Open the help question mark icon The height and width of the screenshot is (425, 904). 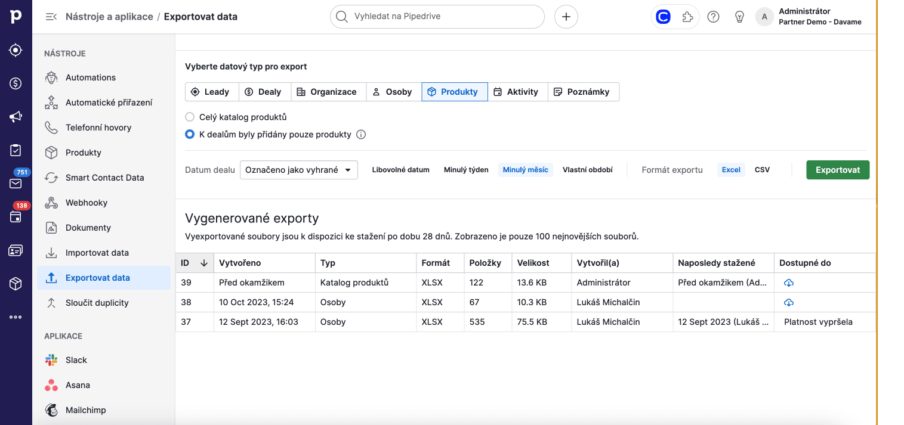[x=713, y=17]
